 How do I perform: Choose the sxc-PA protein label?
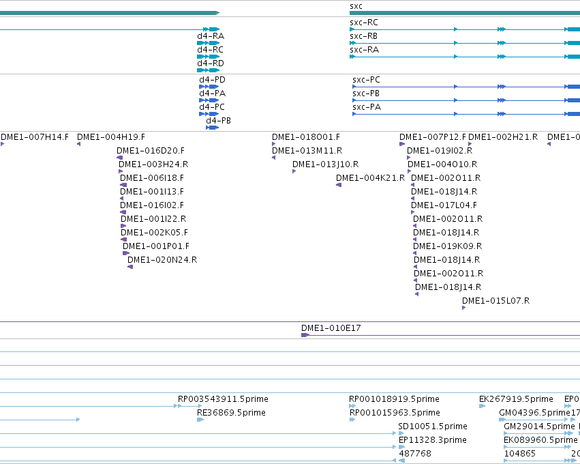pyautogui.click(x=367, y=107)
